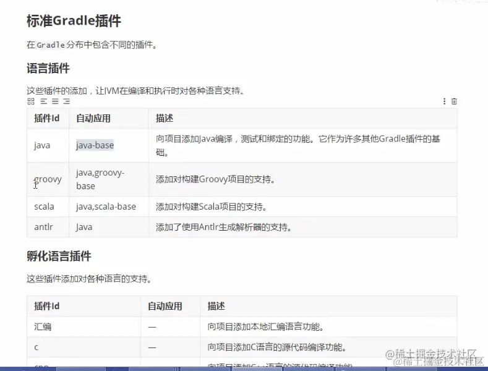Click the 孵化语言插件 heading
Image resolution: width=488 pixels, height=371 pixels.
pyautogui.click(x=59, y=256)
